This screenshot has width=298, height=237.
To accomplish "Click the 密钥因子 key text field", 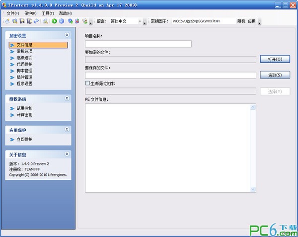I will 204,21.
